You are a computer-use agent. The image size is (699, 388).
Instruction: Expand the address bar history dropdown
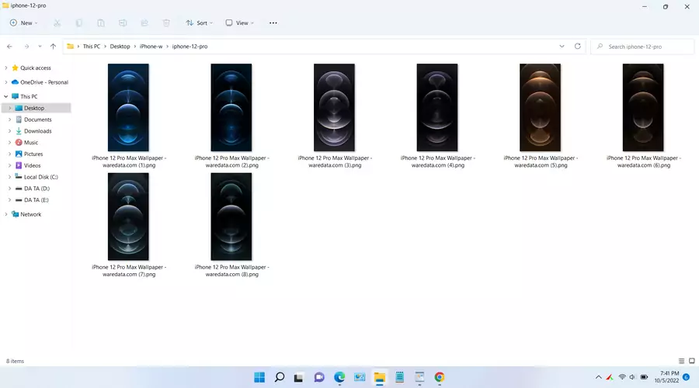click(562, 47)
